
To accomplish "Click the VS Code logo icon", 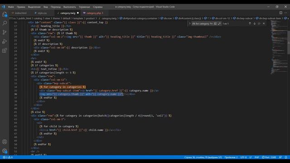I will pyautogui.click(x=4, y=7).
